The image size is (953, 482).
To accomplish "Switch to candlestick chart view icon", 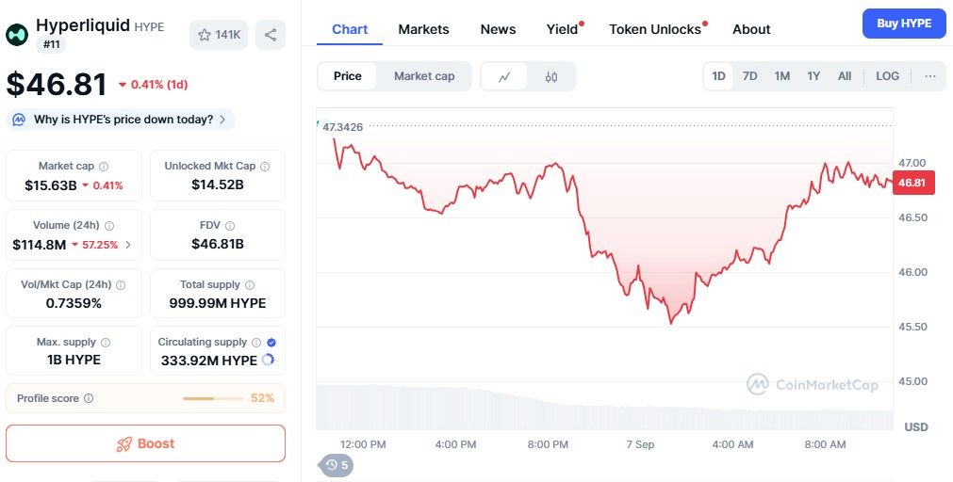I will pos(551,76).
